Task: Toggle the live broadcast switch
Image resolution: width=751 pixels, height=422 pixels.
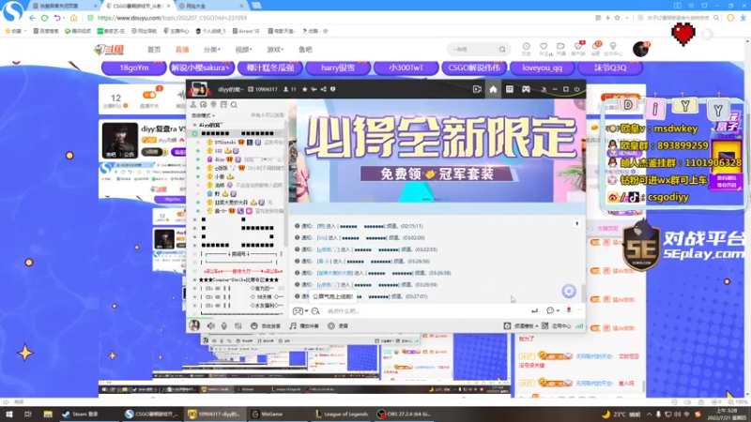Action: point(149,95)
